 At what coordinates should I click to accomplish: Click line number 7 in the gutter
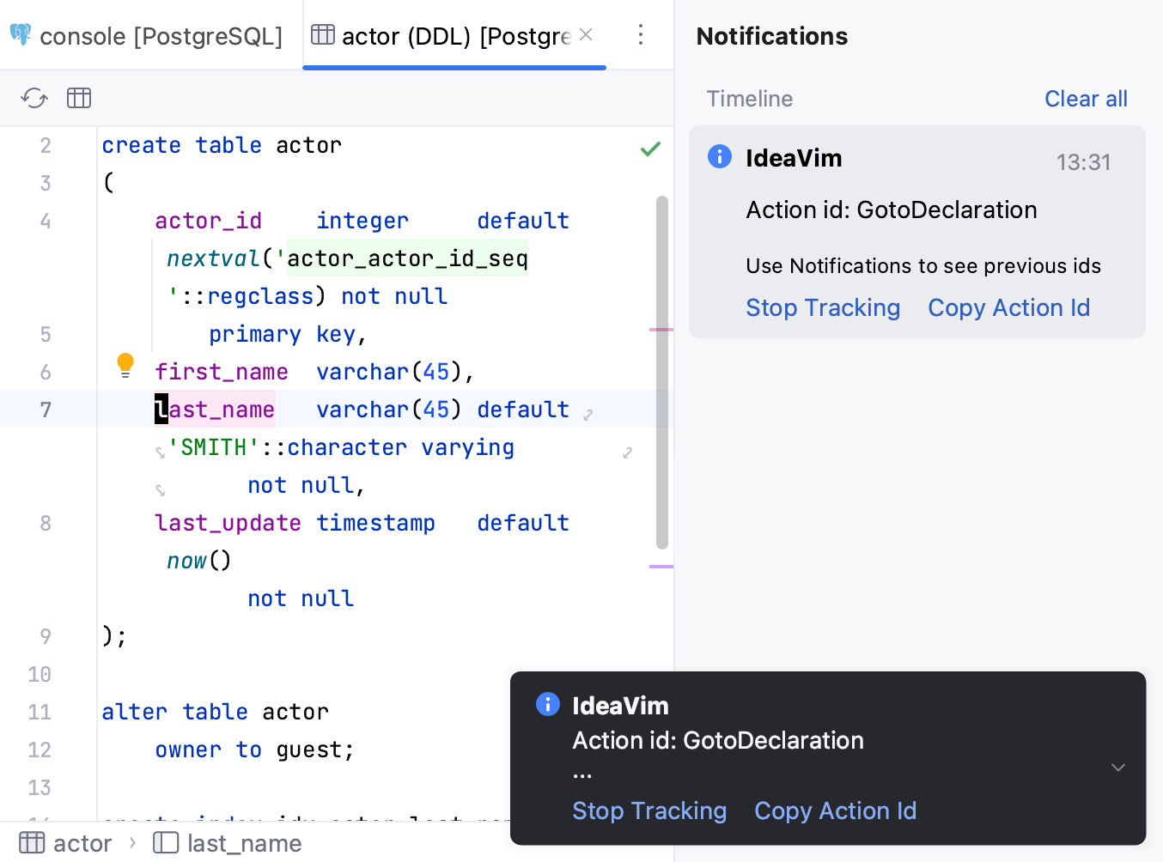pos(46,410)
